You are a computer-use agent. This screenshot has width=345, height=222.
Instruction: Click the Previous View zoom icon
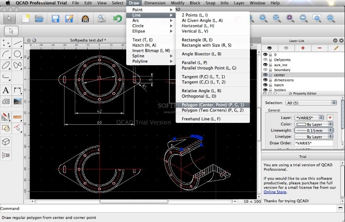[x=304, y=18]
